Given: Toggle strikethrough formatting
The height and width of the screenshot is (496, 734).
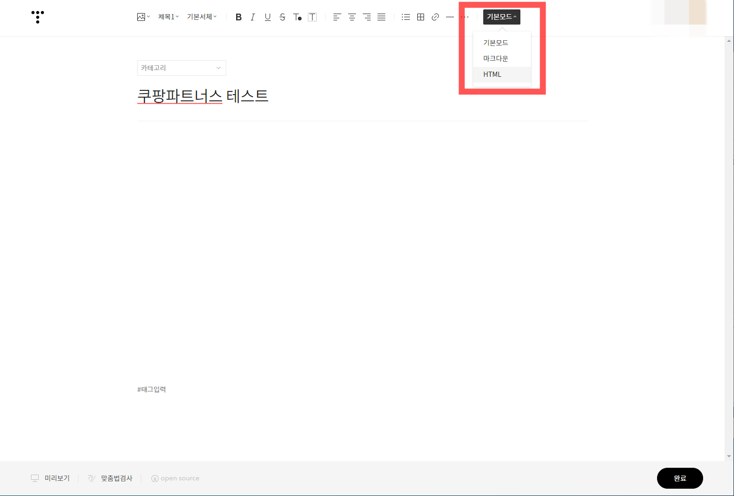Looking at the screenshot, I should tap(282, 17).
